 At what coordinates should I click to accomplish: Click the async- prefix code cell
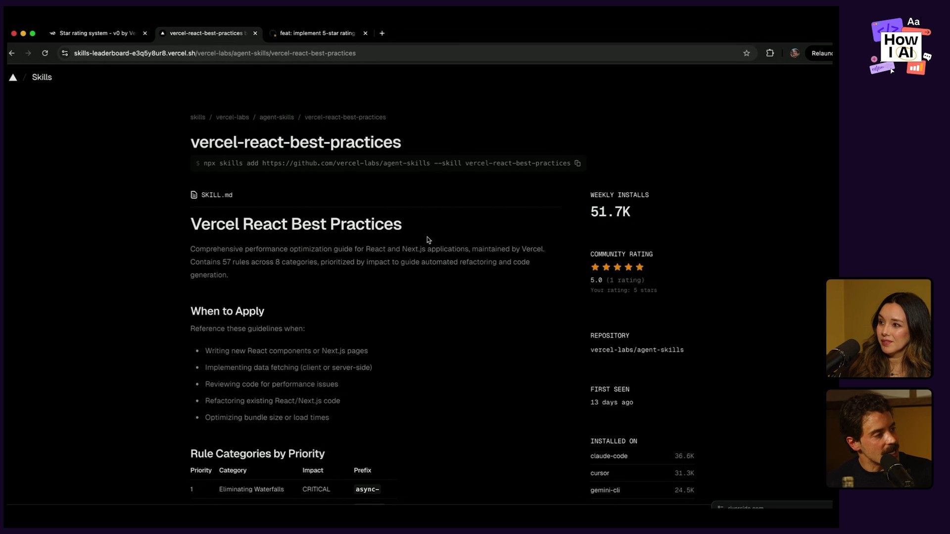[367, 489]
